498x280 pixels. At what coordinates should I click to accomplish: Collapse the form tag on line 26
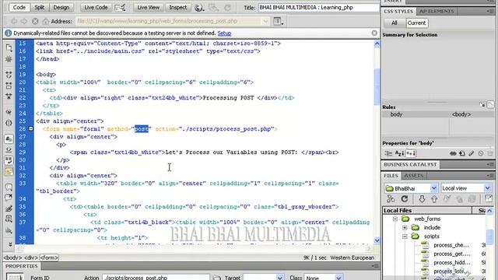pos(31,129)
